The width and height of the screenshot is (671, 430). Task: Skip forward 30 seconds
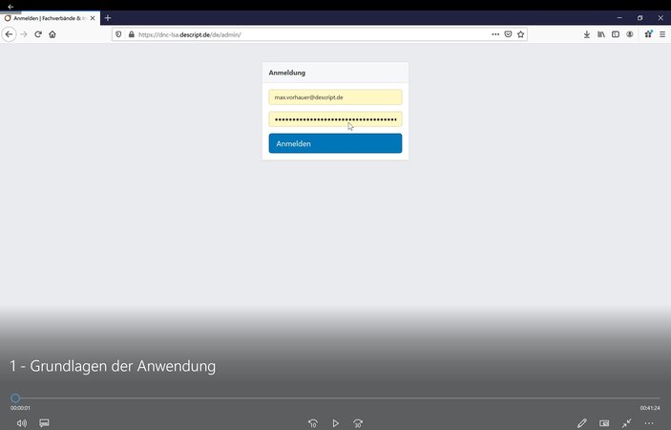(x=358, y=423)
